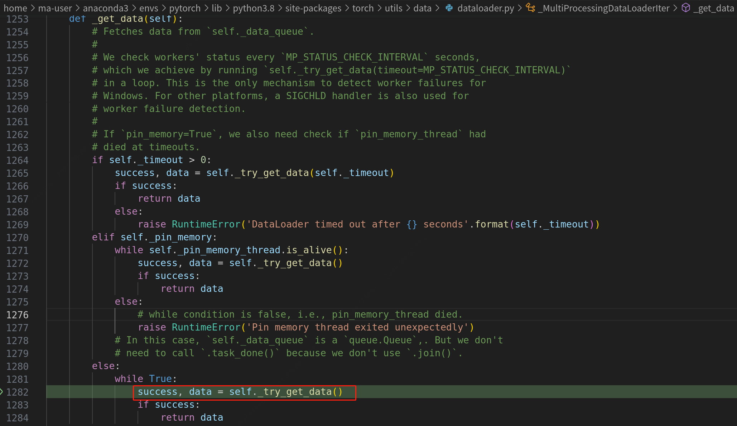The height and width of the screenshot is (426, 737).
Task: Click the chevron after site-packages breadcrumb
Action: coord(347,8)
